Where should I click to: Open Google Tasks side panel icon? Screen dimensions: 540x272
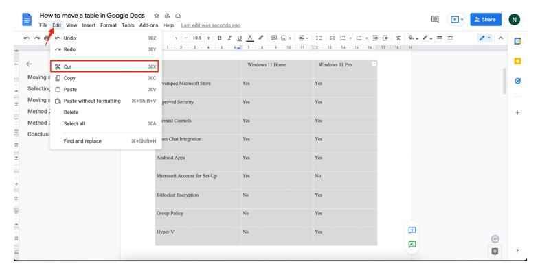pyautogui.click(x=517, y=81)
